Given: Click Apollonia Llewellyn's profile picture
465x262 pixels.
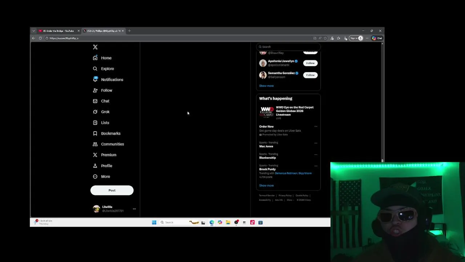Looking at the screenshot, I should pos(263,63).
